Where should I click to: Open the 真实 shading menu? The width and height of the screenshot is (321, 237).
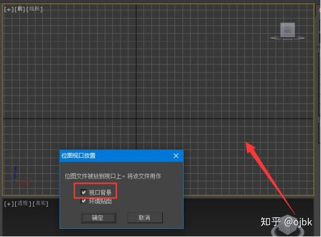pyautogui.click(x=41, y=203)
